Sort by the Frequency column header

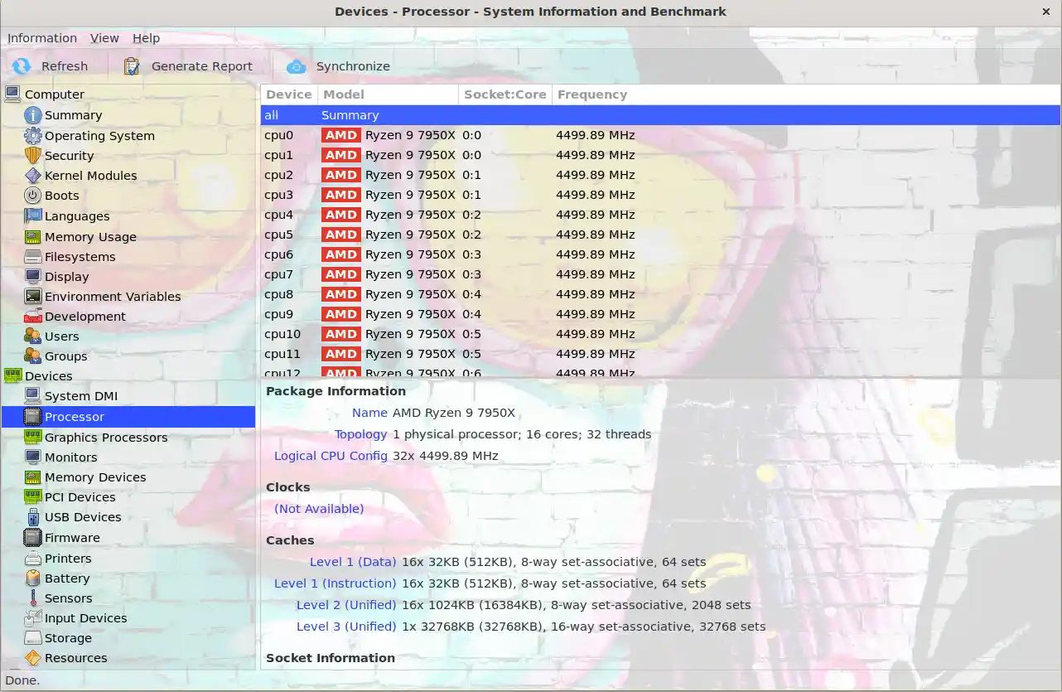(x=591, y=94)
